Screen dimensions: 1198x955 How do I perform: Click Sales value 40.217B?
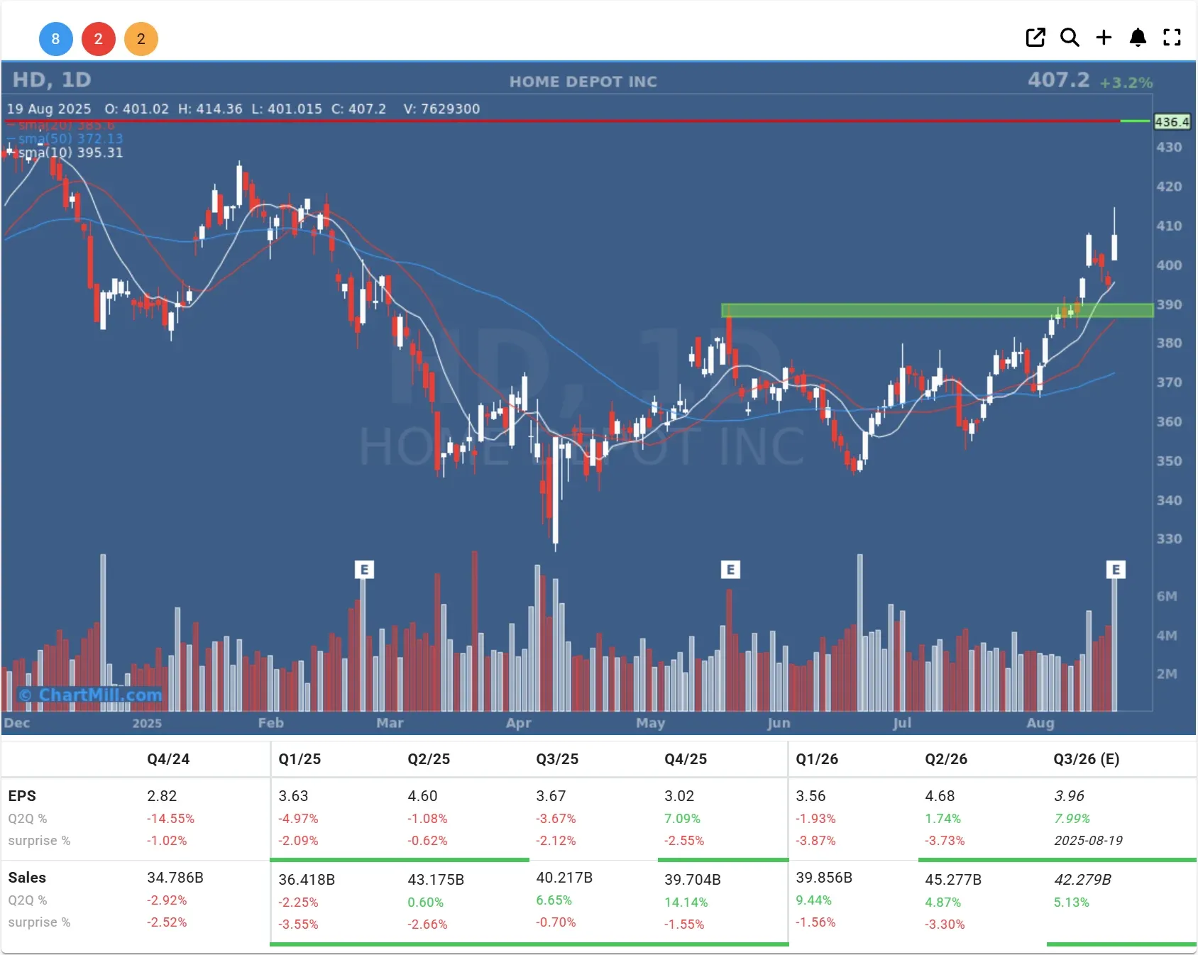[x=564, y=878]
